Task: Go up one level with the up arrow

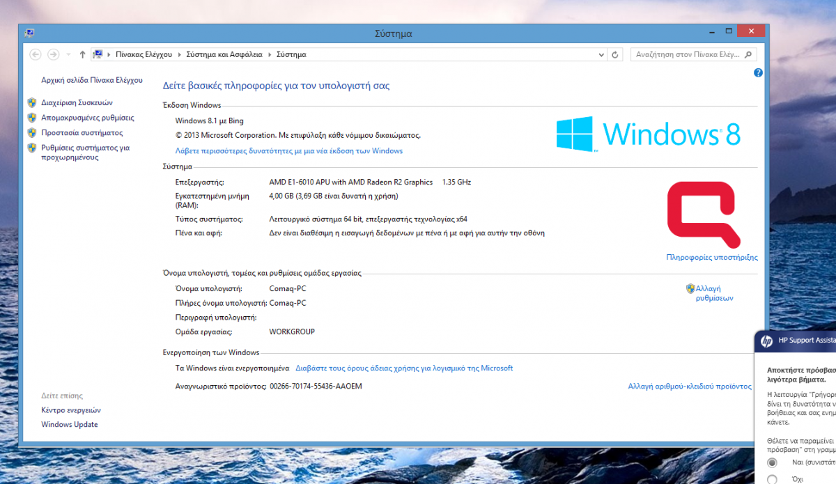Action: 82,54
